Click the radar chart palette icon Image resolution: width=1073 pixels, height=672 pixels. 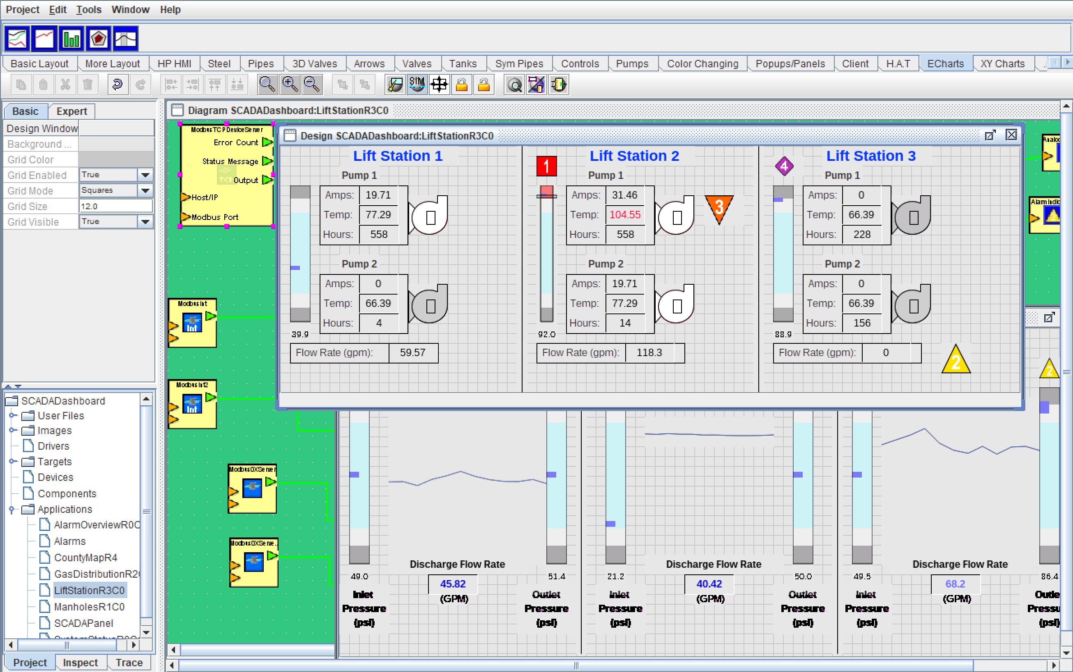98,39
